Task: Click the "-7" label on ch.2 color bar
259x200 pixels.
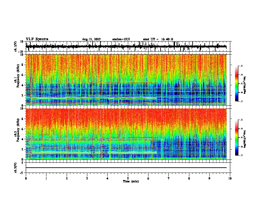Action: pos(241,155)
